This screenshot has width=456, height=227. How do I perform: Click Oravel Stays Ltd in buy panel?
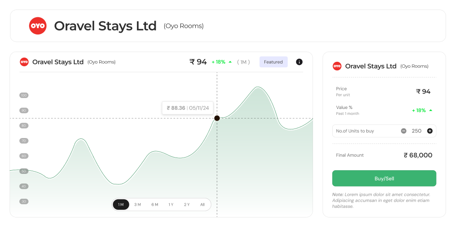pos(371,66)
